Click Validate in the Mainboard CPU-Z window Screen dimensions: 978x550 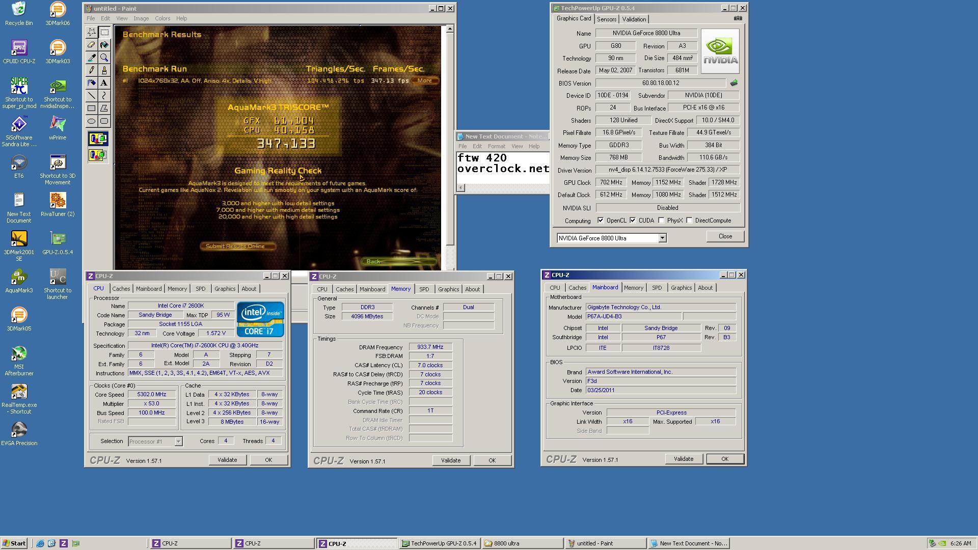pos(683,459)
